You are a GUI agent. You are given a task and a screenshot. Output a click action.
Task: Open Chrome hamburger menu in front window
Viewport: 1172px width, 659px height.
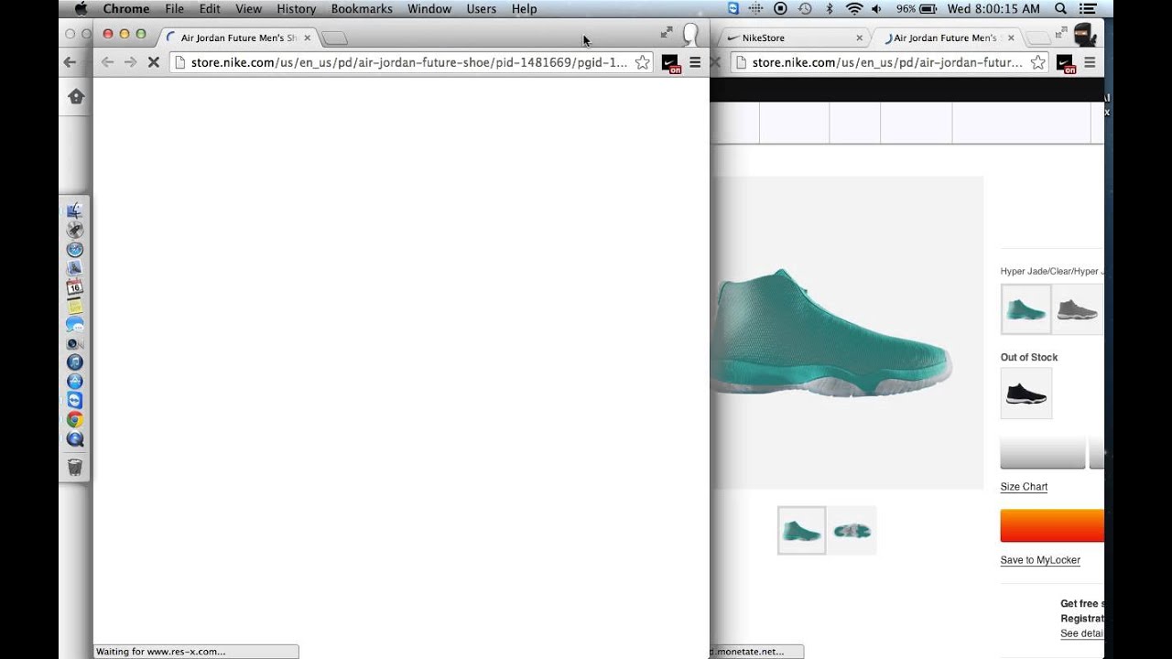(x=695, y=62)
